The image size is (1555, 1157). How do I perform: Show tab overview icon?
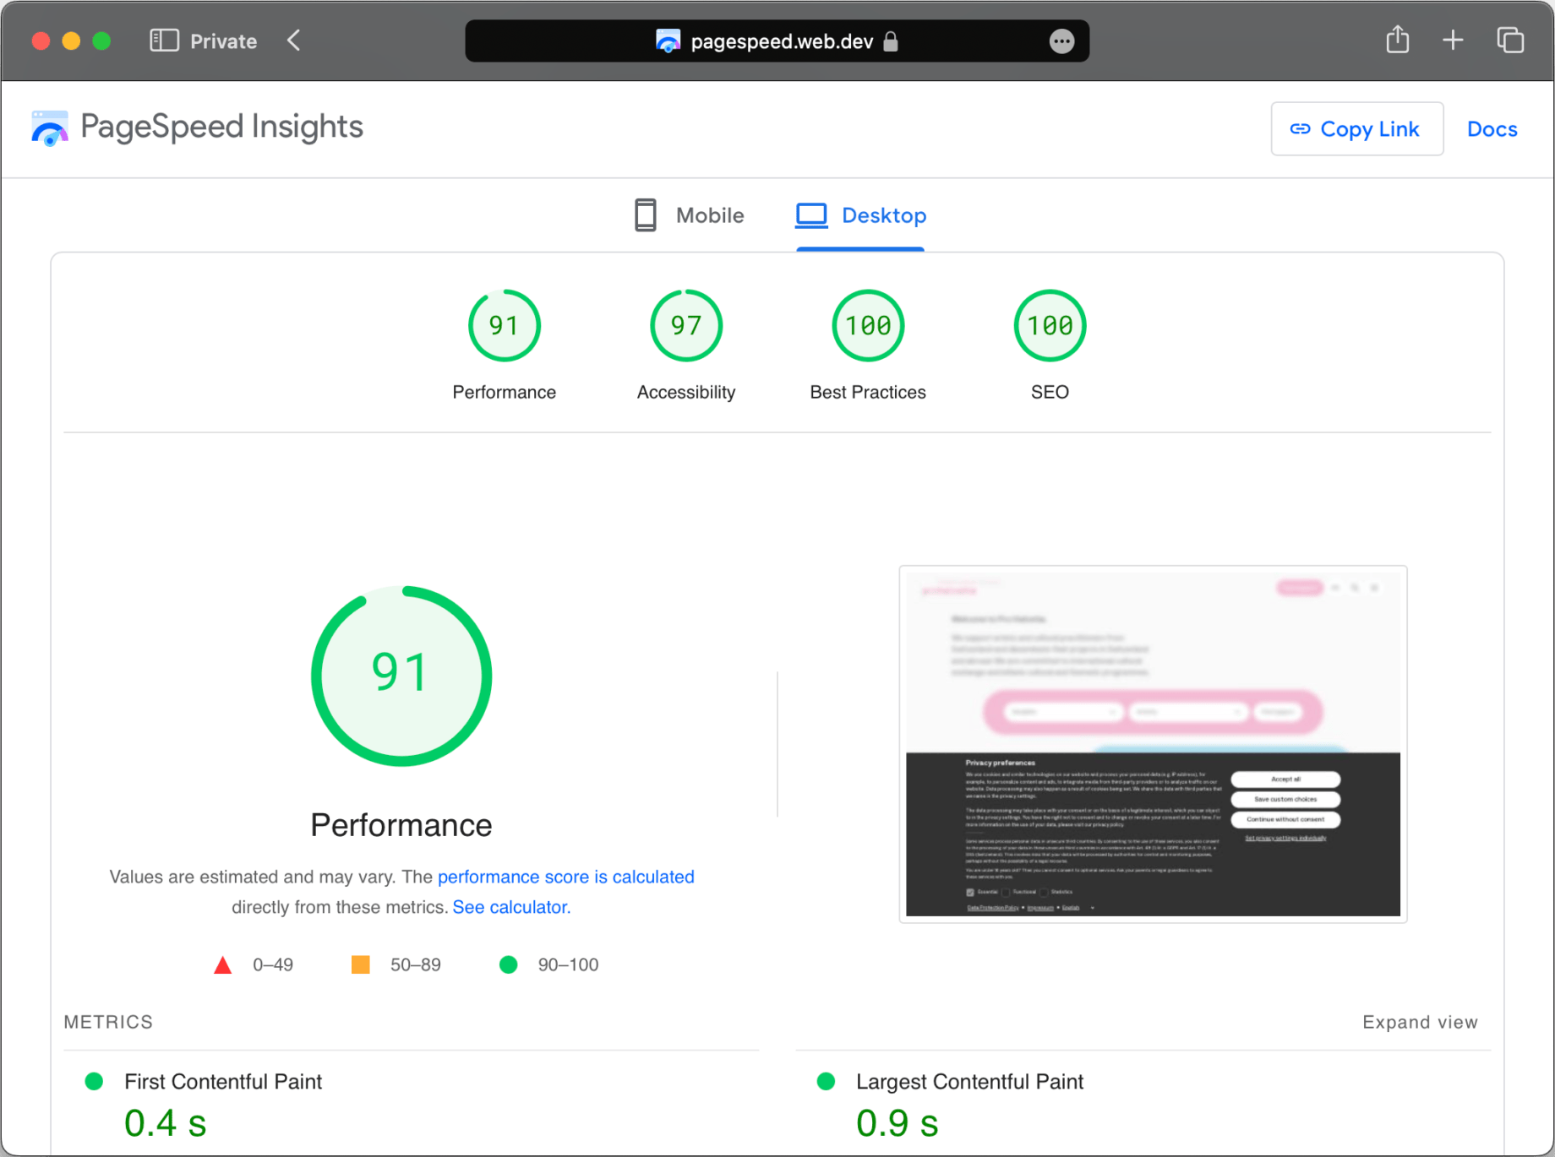coord(1509,41)
